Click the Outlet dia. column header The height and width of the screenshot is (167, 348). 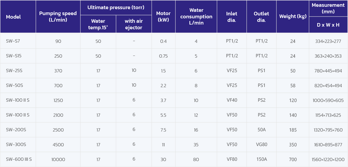[x=261, y=17]
